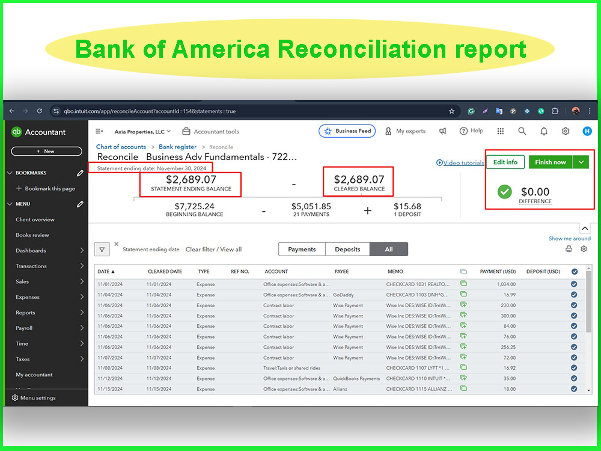This screenshot has width=601, height=451.
Task: Open the browser extensions puzzle icon
Action: tap(555, 111)
